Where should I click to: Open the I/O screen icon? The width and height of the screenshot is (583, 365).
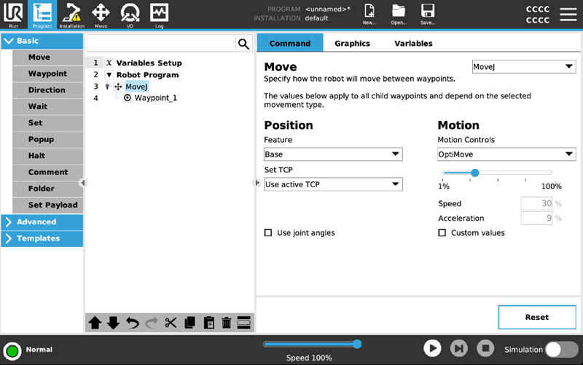coord(130,14)
